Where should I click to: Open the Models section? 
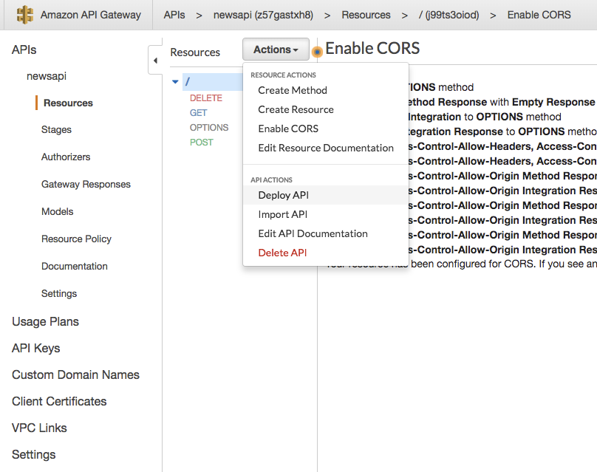(58, 211)
